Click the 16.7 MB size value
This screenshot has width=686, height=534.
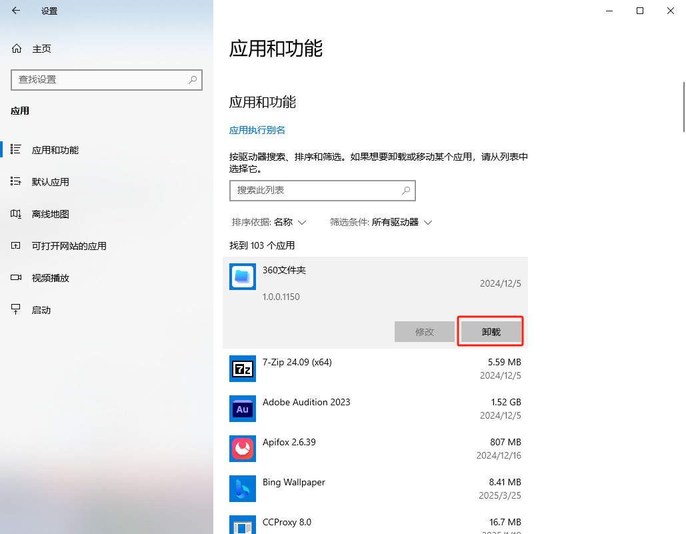coord(505,522)
